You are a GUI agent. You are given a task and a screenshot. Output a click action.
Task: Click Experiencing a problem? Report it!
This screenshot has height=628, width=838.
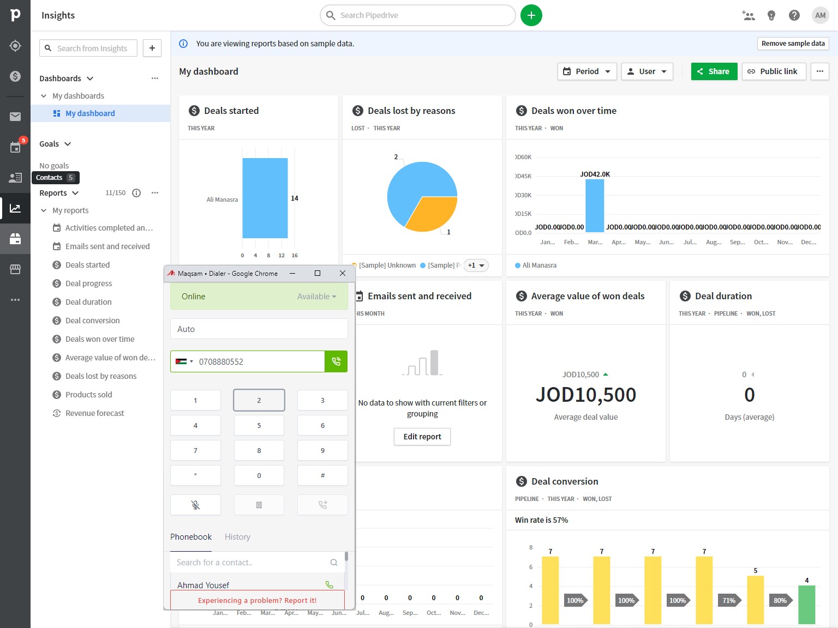pos(258,600)
